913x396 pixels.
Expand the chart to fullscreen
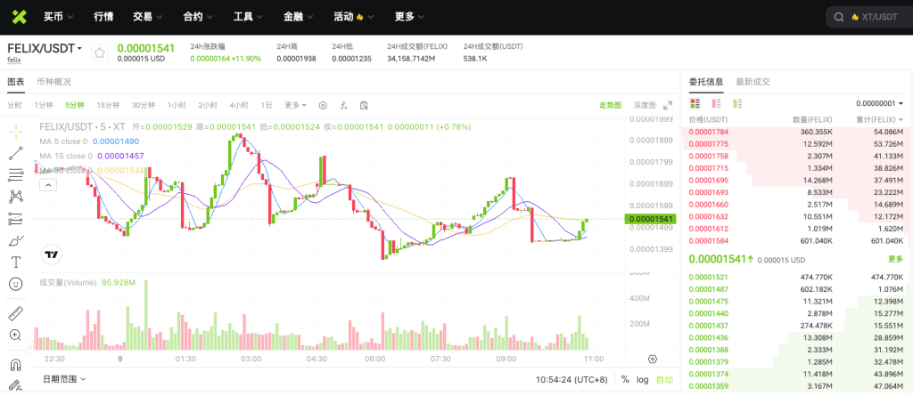[x=668, y=105]
